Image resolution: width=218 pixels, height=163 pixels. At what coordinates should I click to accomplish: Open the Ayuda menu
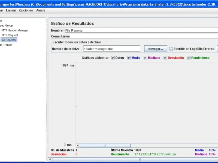(x=41, y=10)
